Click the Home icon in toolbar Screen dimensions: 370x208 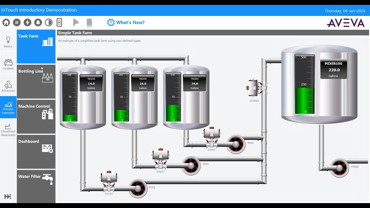pos(6,23)
